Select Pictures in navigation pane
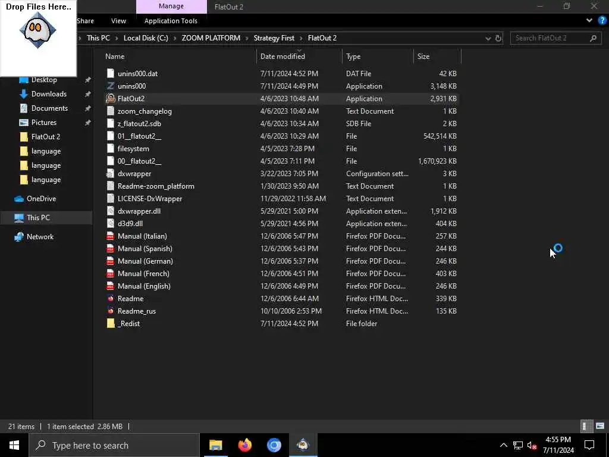 [43, 123]
